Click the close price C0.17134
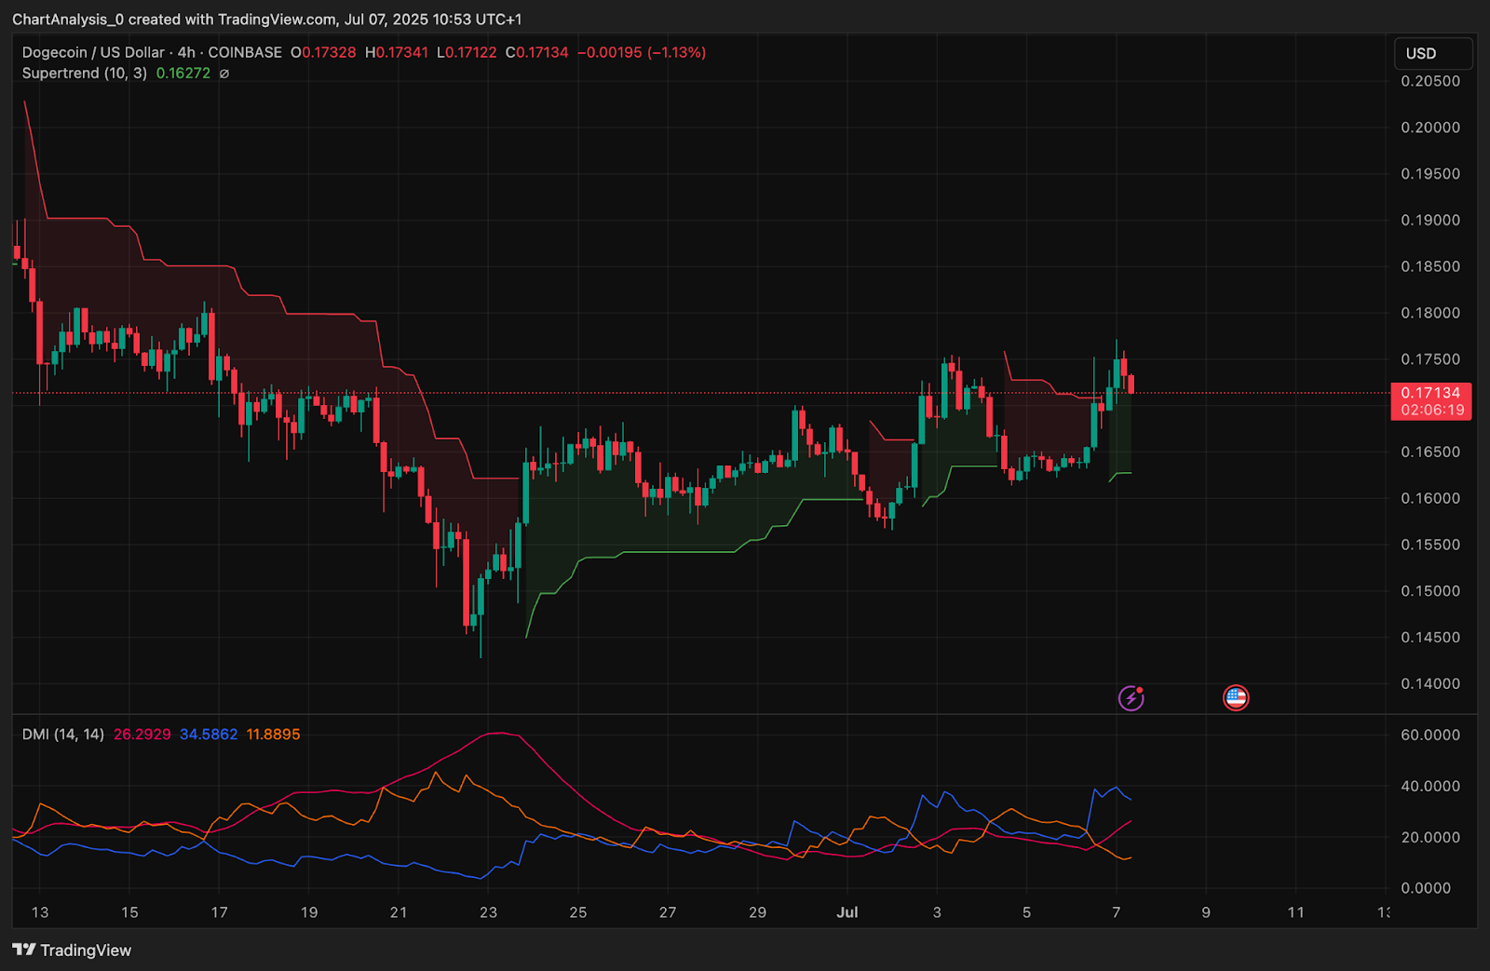 pyautogui.click(x=537, y=52)
